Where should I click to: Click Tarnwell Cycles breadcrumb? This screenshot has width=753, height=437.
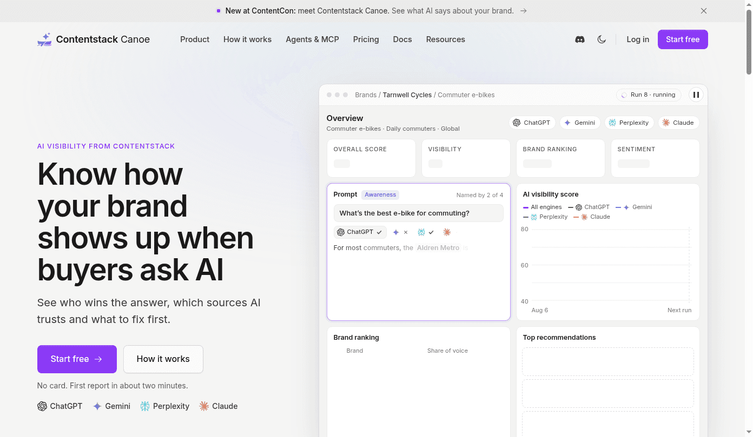pos(407,95)
